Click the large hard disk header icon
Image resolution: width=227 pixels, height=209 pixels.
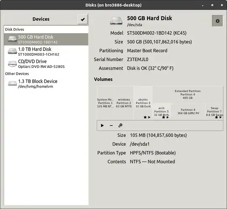[x=116, y=21]
